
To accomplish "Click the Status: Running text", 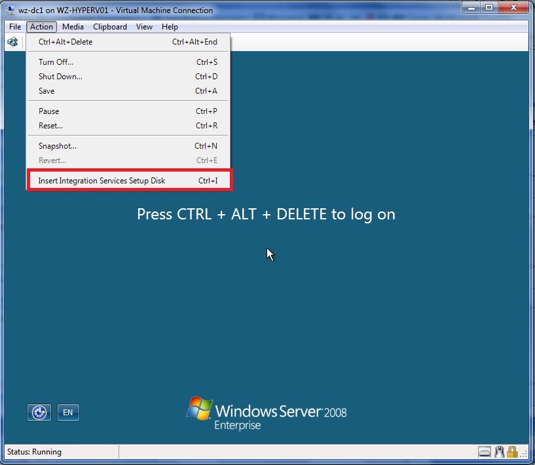I will (34, 452).
